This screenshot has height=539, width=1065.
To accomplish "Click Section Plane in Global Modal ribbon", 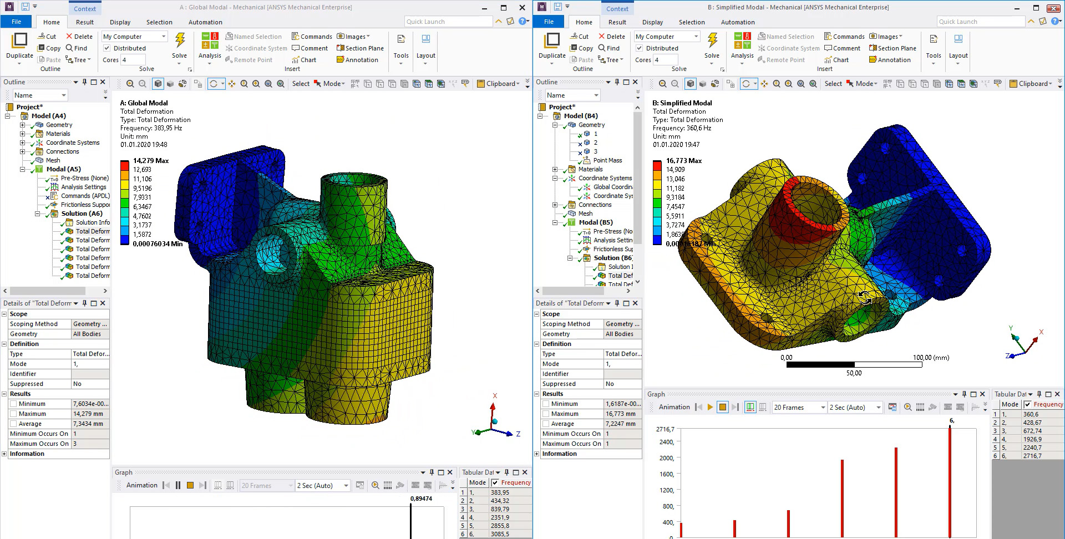I will click(360, 48).
